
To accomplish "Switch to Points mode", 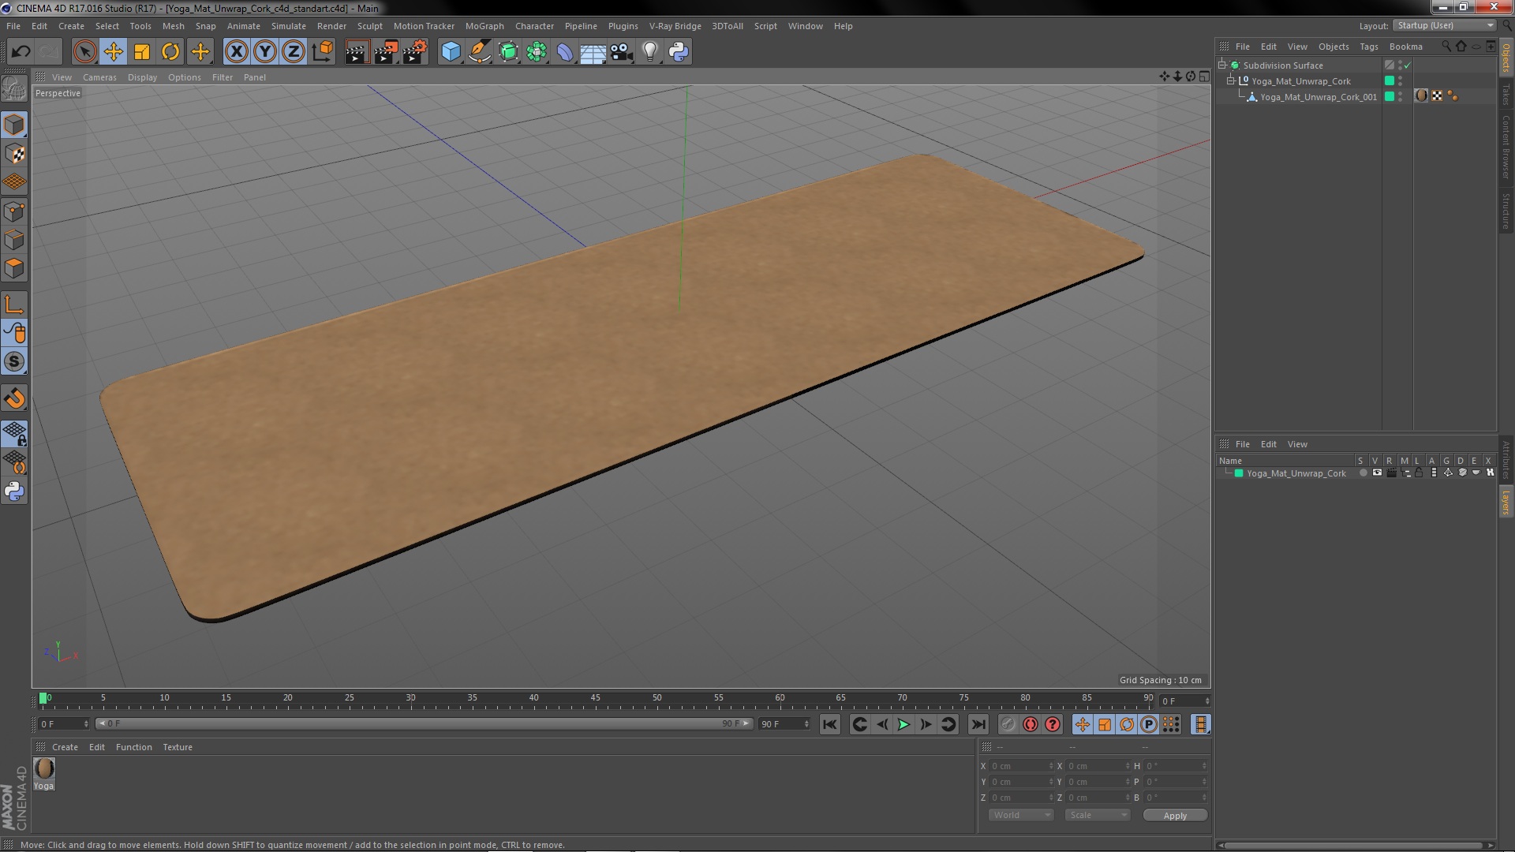I will (x=14, y=211).
